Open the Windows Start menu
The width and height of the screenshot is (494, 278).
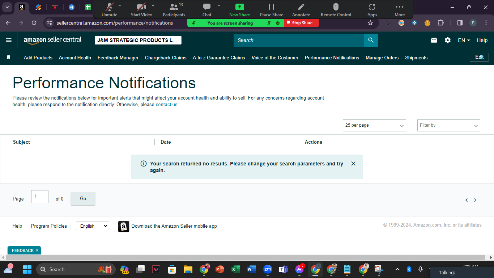27,269
